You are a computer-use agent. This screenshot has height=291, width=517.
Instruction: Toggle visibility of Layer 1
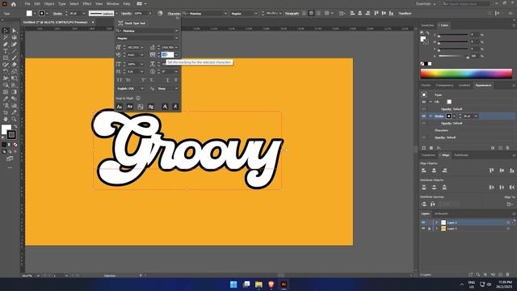423,228
